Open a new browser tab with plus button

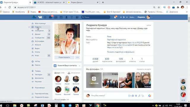103,2
